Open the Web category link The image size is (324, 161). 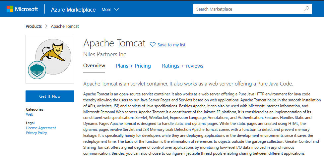tap(30, 114)
